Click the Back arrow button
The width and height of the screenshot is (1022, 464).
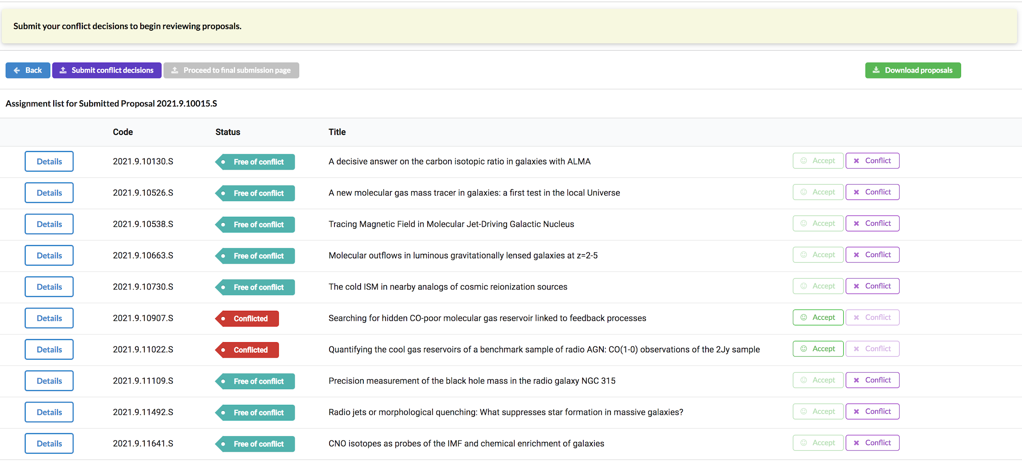(x=28, y=70)
